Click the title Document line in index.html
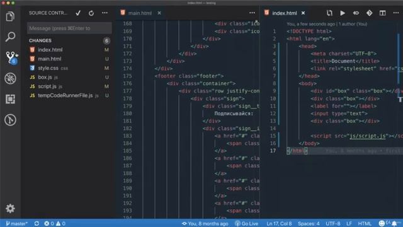Screen dimensions: 403x227 [345, 61]
